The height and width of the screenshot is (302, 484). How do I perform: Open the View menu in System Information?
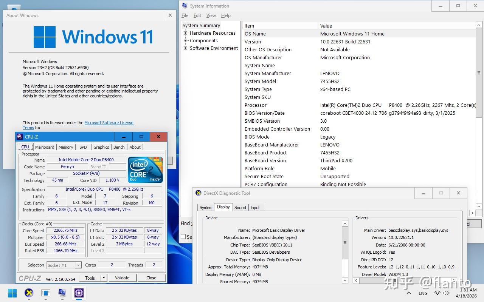(x=211, y=15)
